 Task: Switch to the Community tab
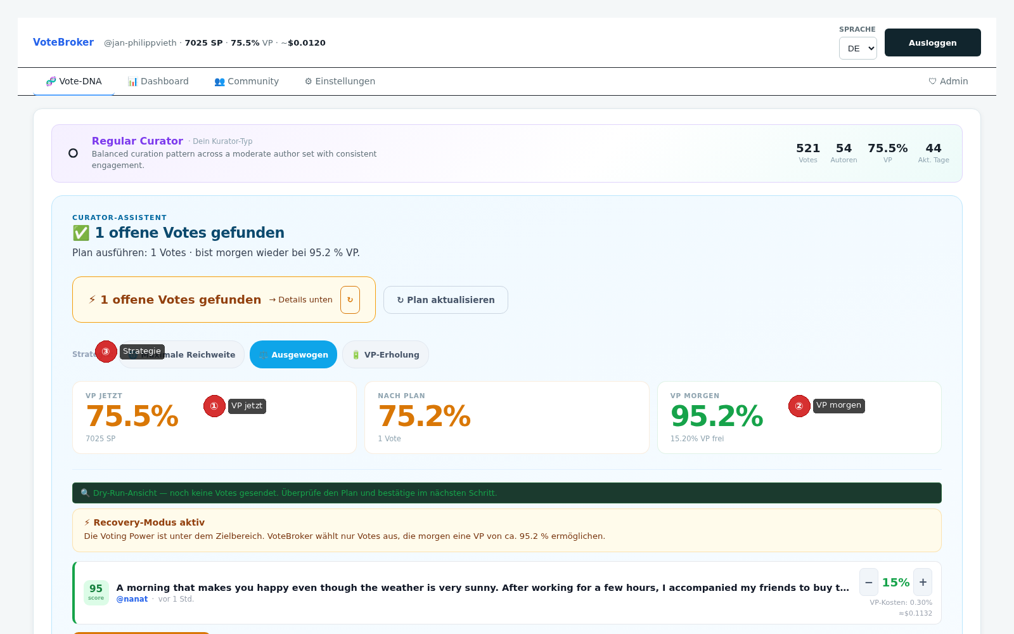point(247,82)
